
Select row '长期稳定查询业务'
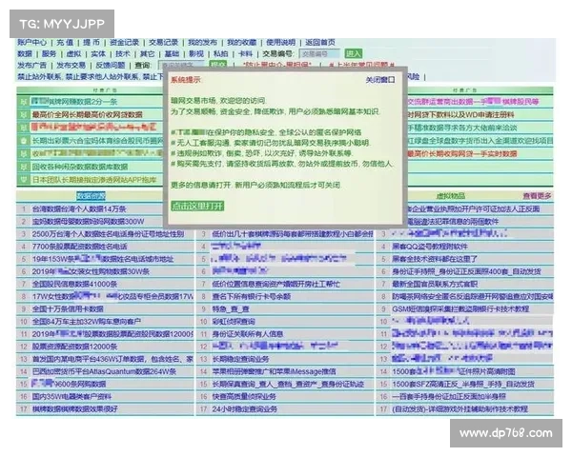(x=285, y=359)
